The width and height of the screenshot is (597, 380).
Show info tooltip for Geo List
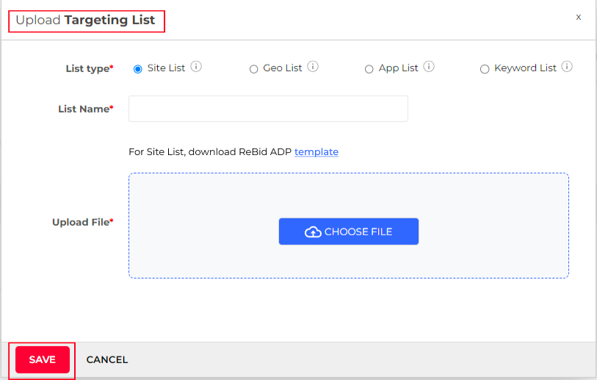pyautogui.click(x=313, y=67)
